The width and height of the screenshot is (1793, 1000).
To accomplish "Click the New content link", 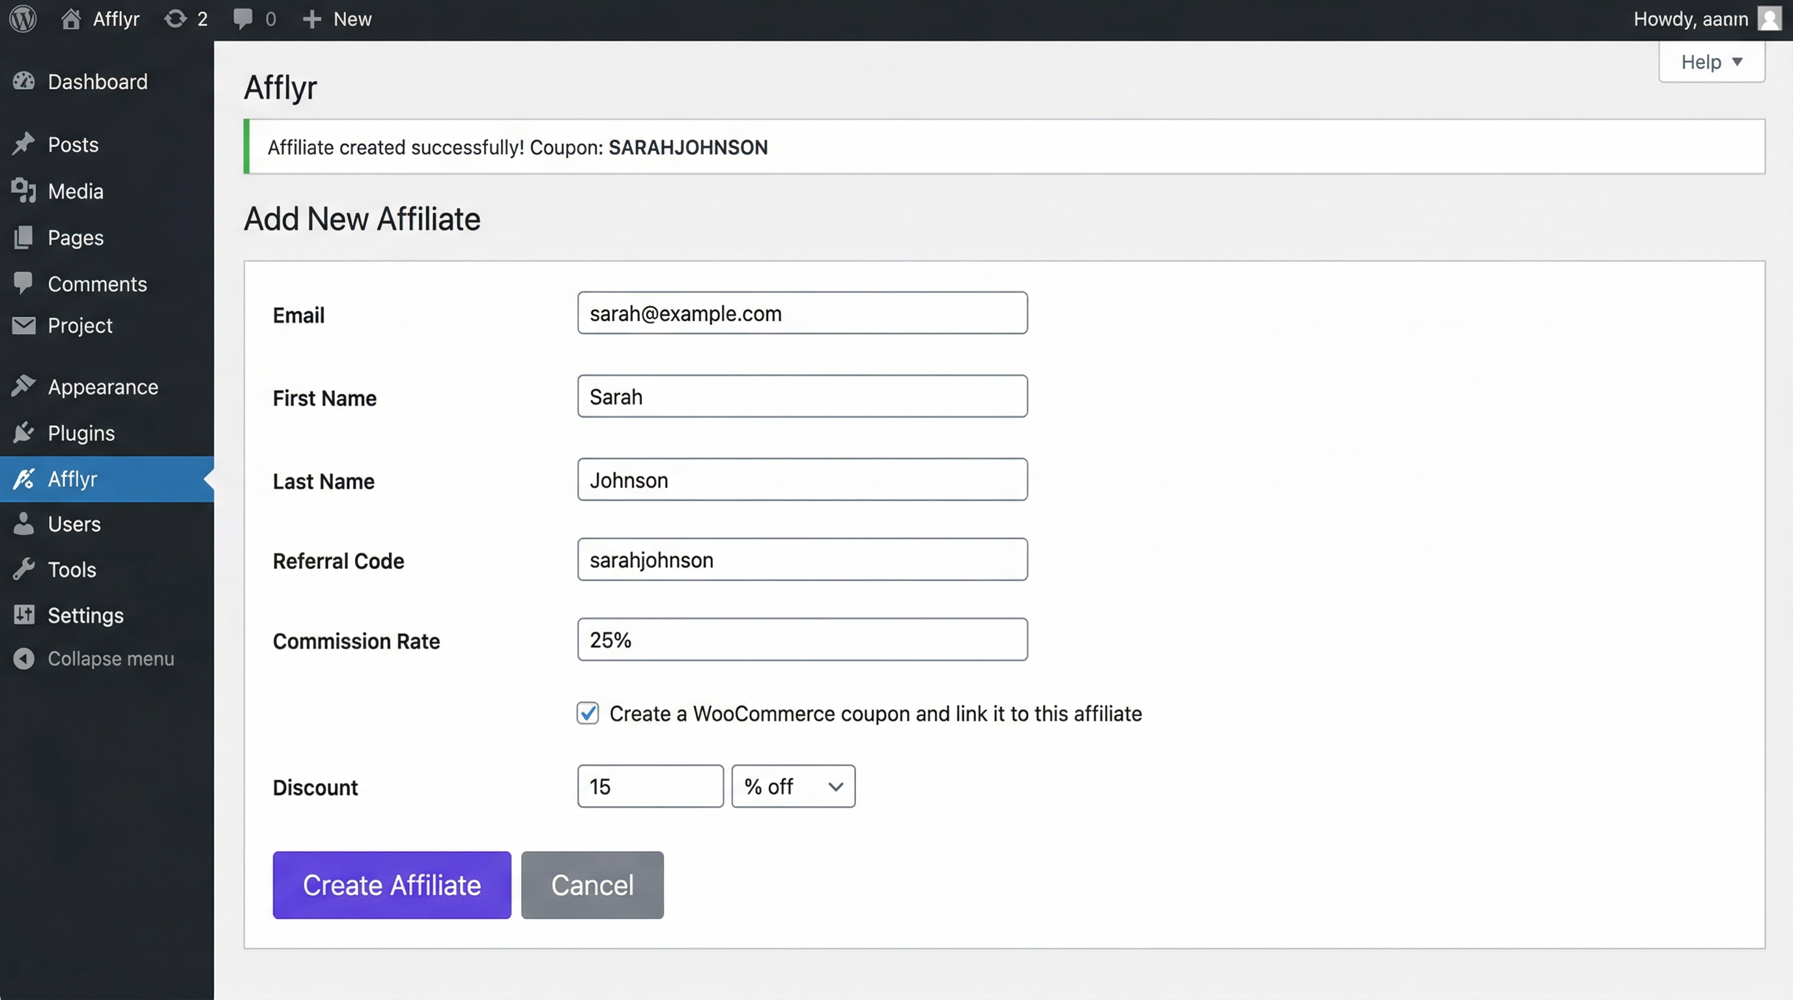I will 352,19.
